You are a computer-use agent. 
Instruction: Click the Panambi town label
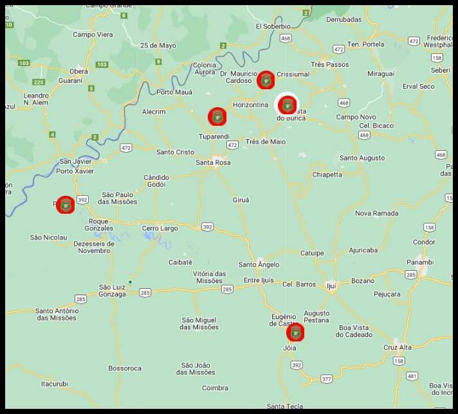(x=420, y=263)
